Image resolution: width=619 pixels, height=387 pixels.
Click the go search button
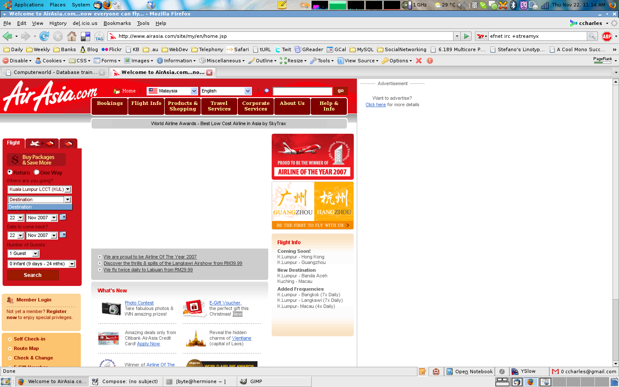point(340,91)
